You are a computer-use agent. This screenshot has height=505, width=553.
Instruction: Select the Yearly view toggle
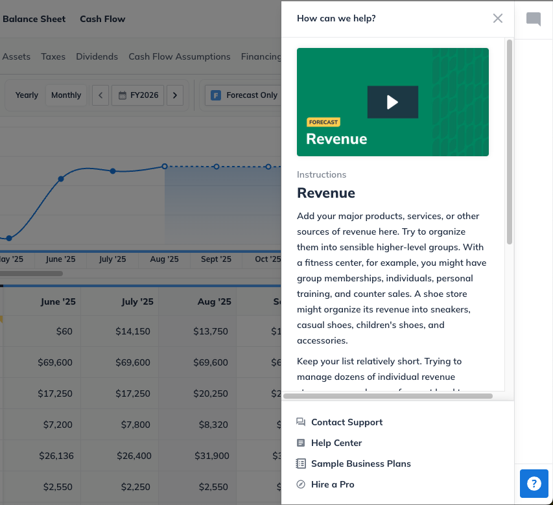click(27, 95)
